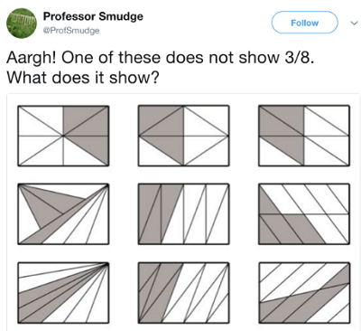Click the unshaded right half of top-middle diagram
This screenshot has height=331, width=361.
click(x=206, y=136)
